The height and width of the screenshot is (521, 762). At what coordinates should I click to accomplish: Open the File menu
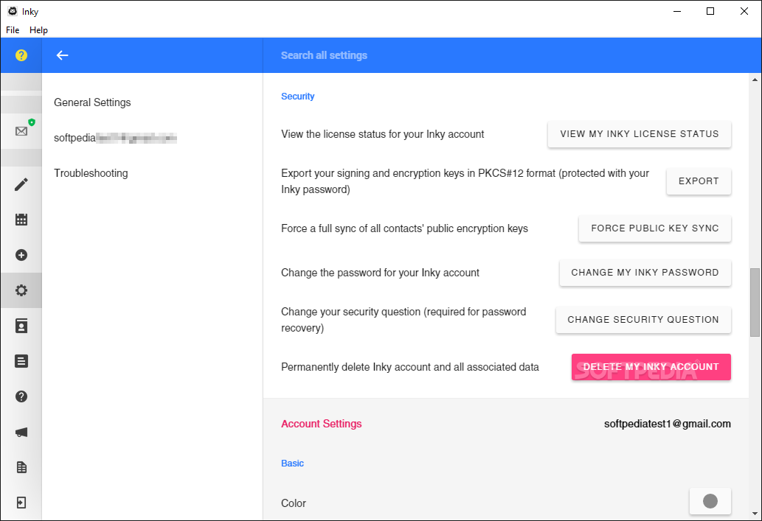[x=13, y=30]
